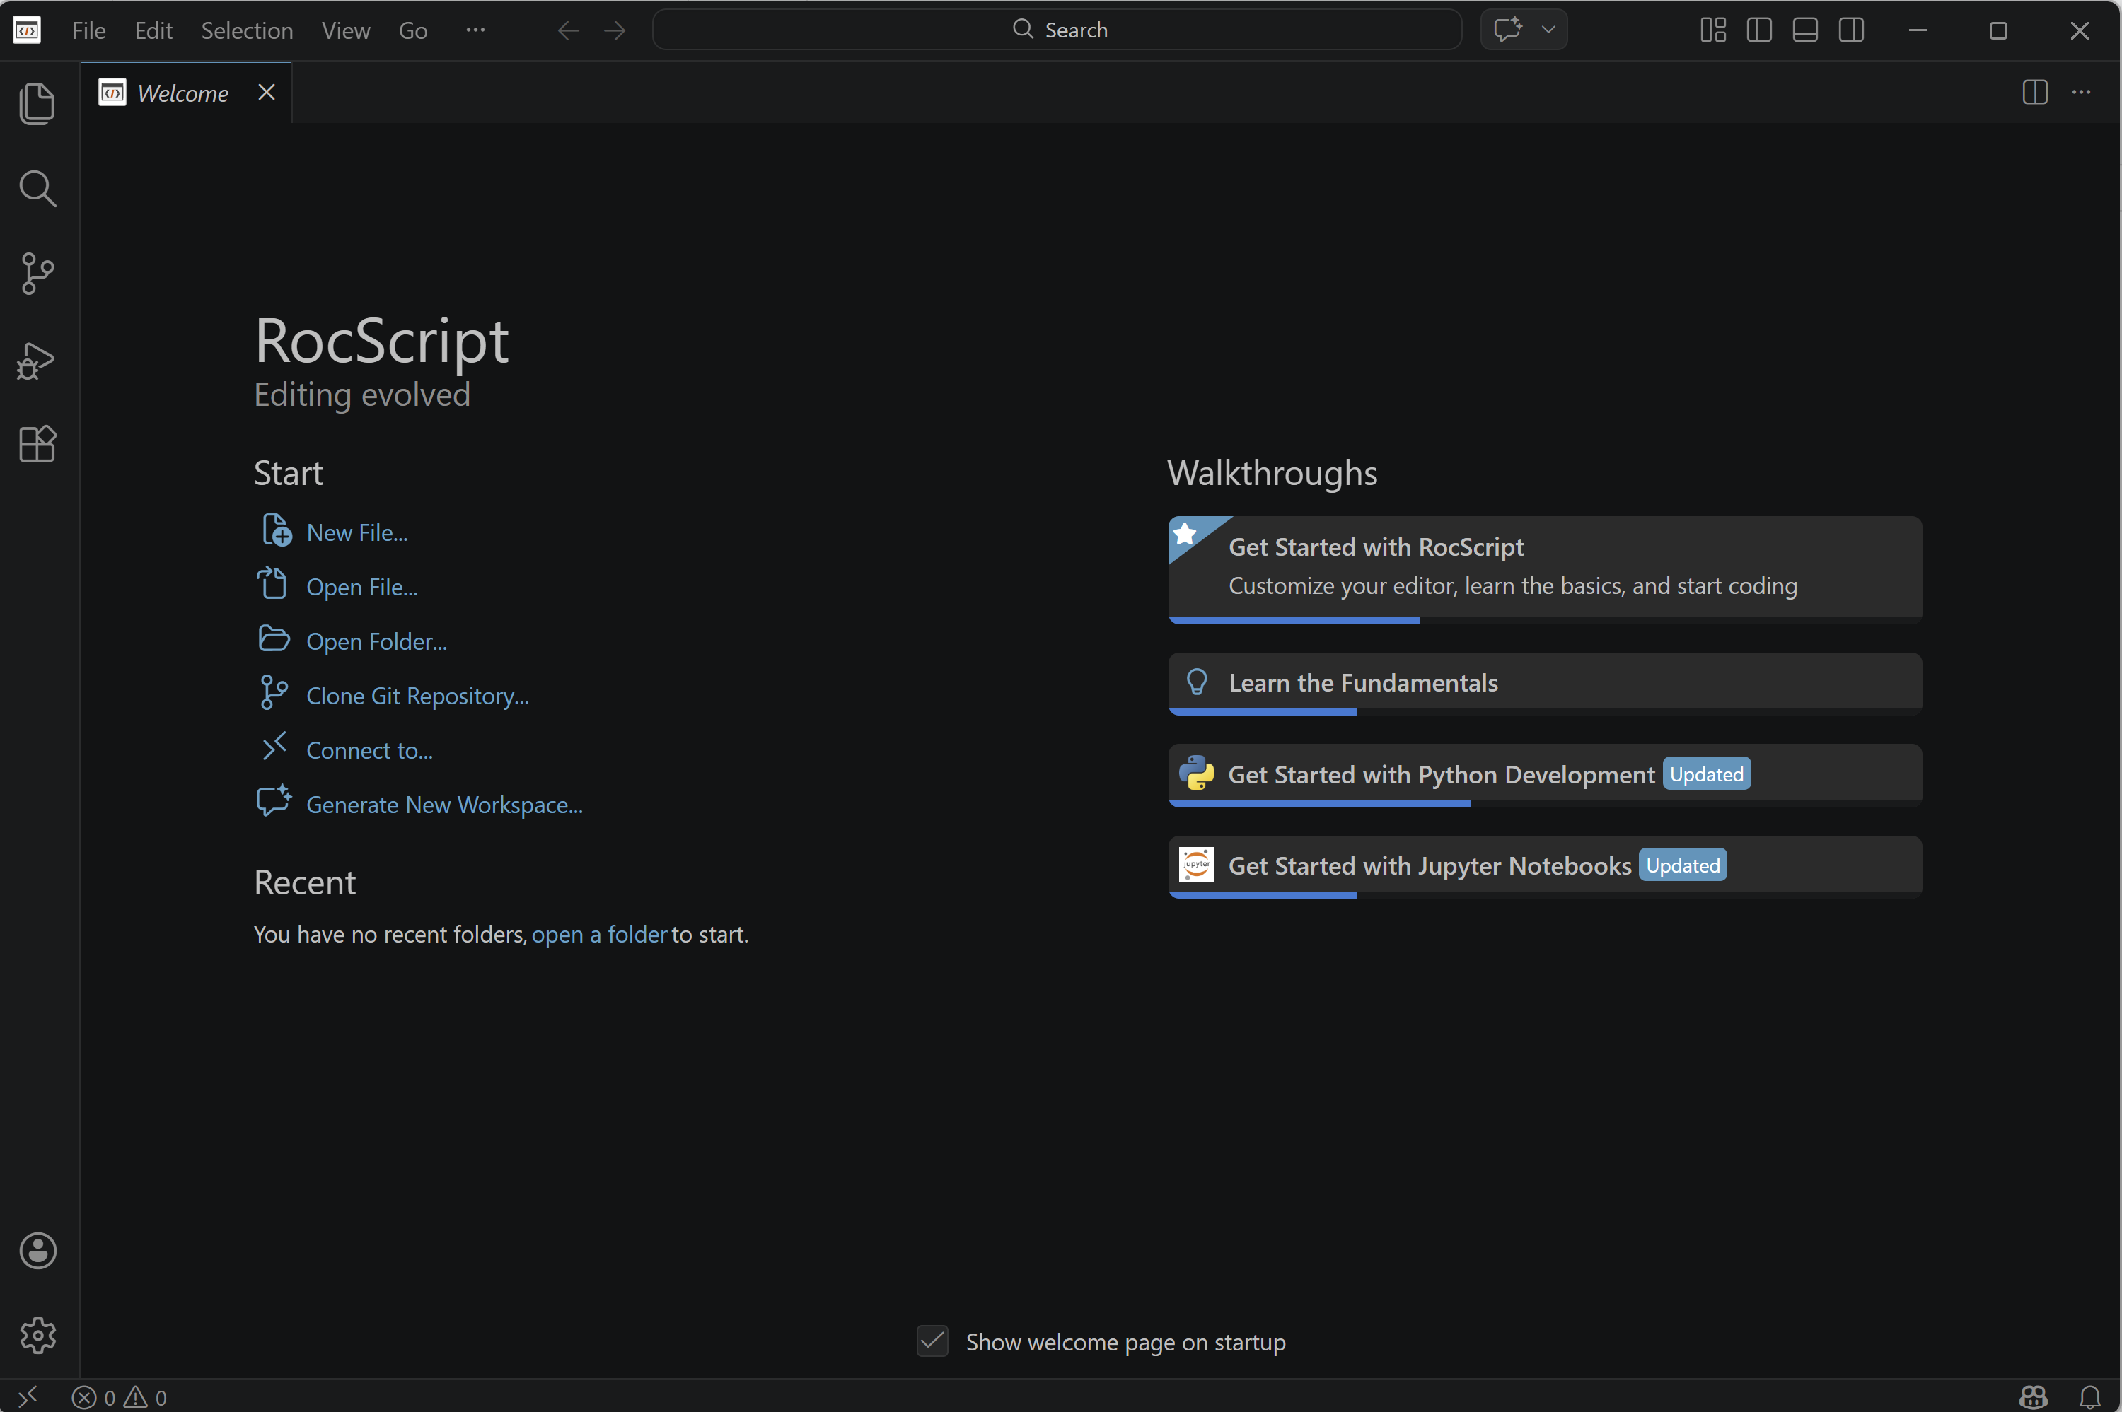Open the View menu
Viewport: 2122px width, 1412px height.
click(346, 30)
